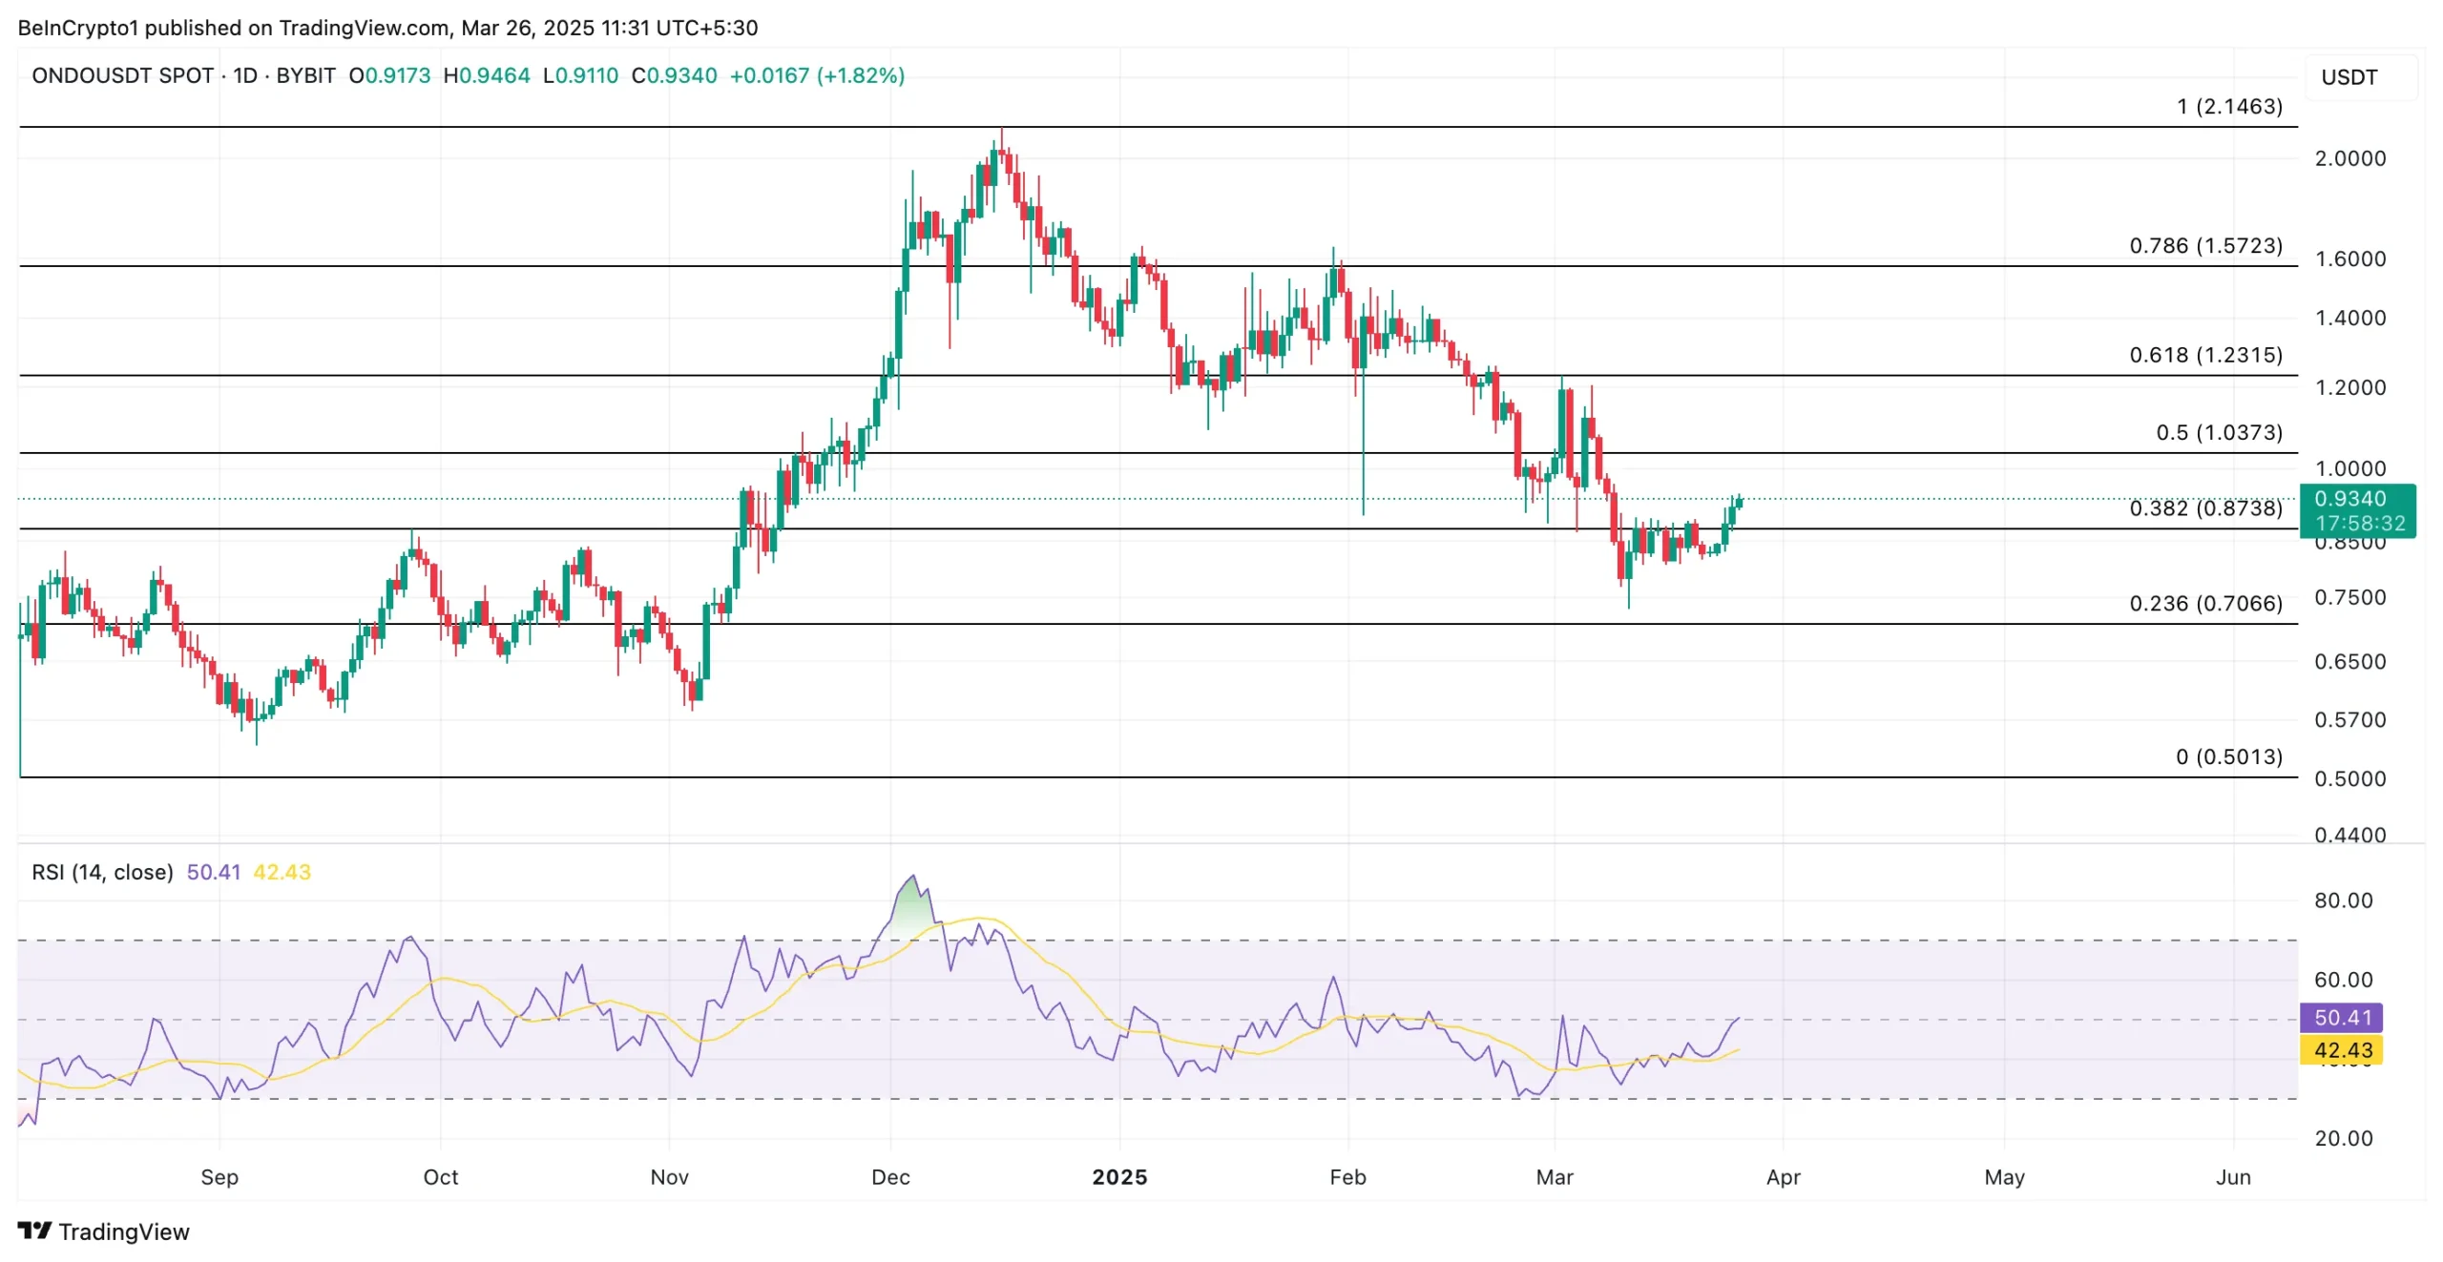Click the TradingView brand text link
Screen dimensions: 2443x1262
124,1231
